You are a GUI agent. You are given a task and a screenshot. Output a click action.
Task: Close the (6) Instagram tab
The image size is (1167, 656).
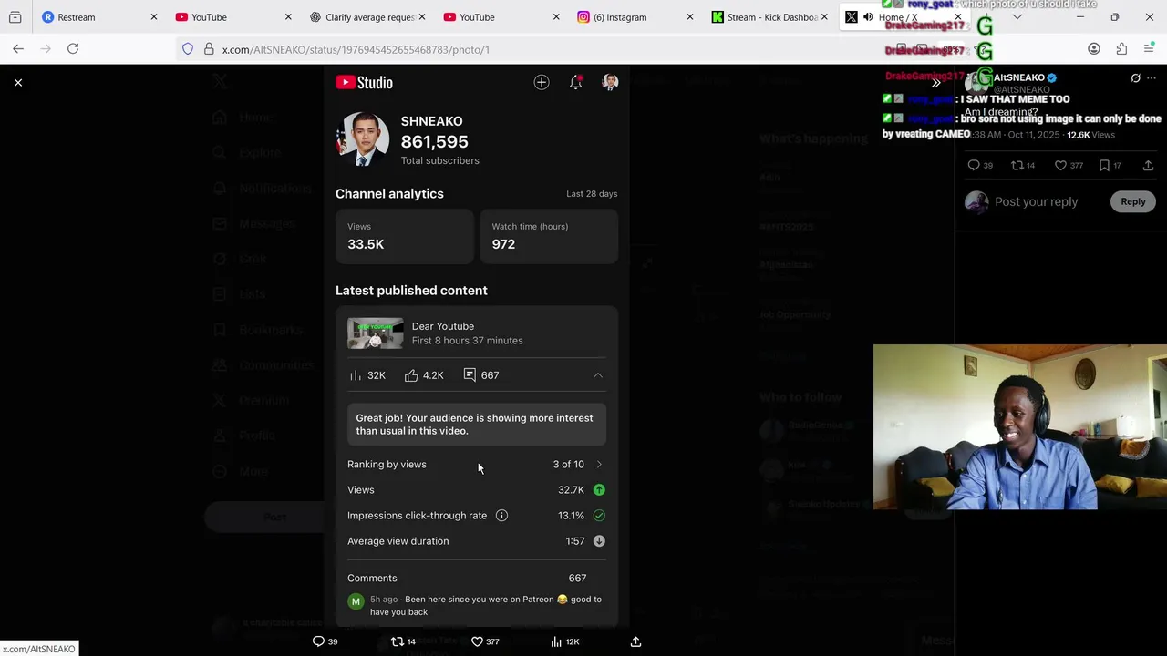point(690,17)
